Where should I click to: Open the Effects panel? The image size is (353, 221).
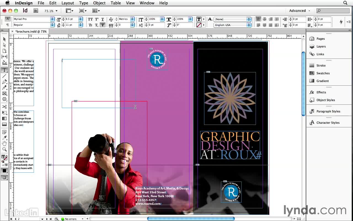tap(321, 92)
